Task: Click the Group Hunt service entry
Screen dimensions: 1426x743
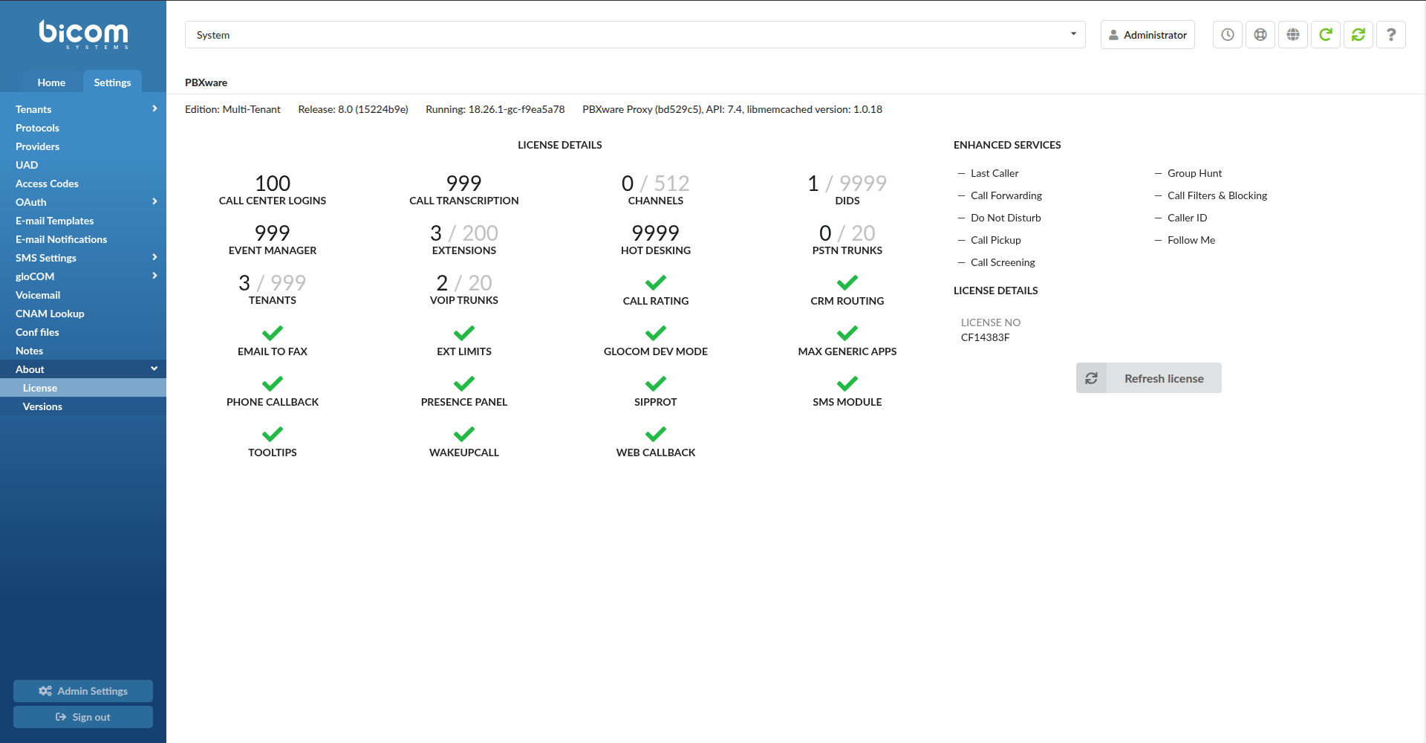Action: point(1194,173)
